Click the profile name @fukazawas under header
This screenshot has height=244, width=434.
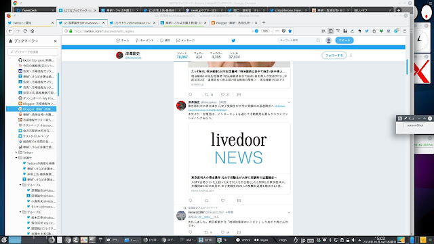pyautogui.click(x=133, y=58)
